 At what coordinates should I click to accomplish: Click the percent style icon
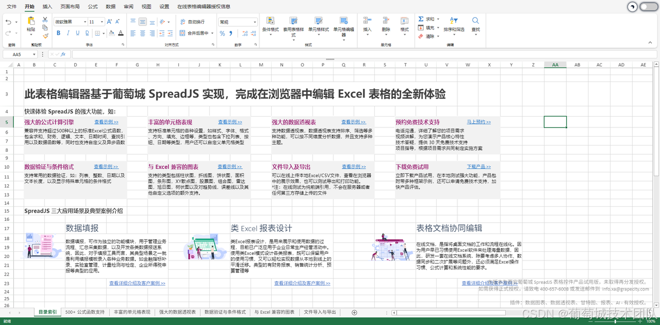pos(222,33)
